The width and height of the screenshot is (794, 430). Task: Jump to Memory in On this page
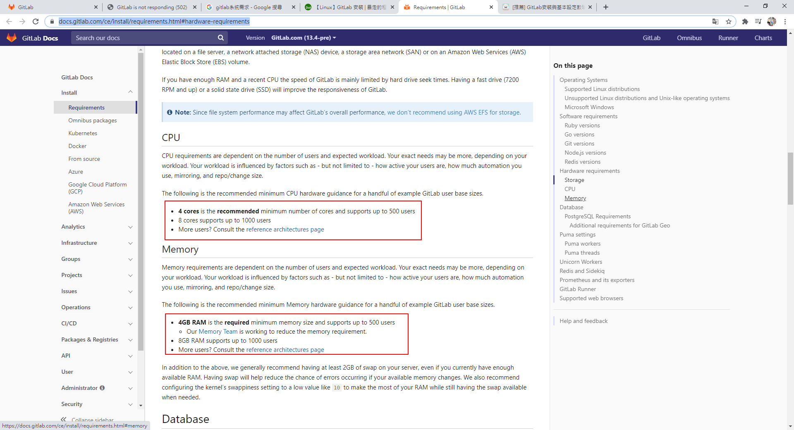[575, 198]
